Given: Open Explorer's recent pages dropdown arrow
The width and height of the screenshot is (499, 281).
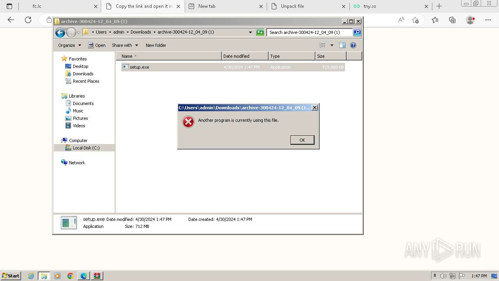Looking at the screenshot, I should (x=78, y=32).
